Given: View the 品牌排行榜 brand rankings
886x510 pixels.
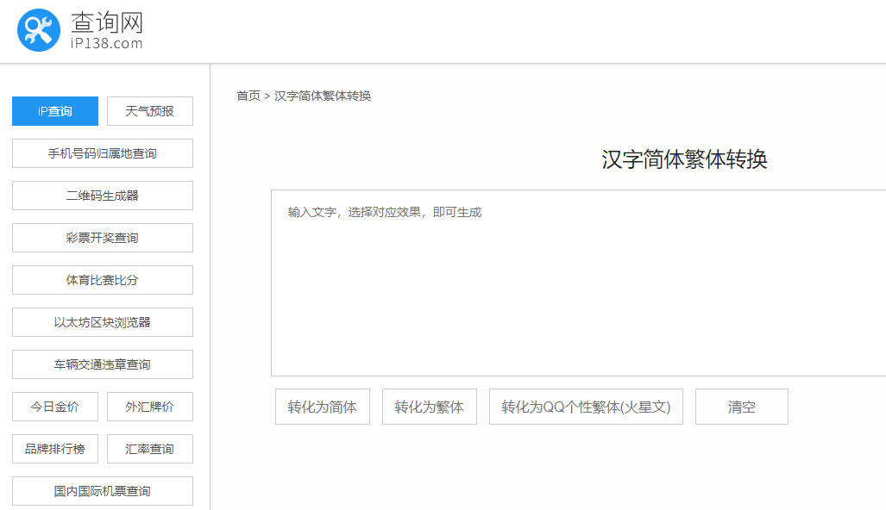Looking at the screenshot, I should click(x=54, y=448).
